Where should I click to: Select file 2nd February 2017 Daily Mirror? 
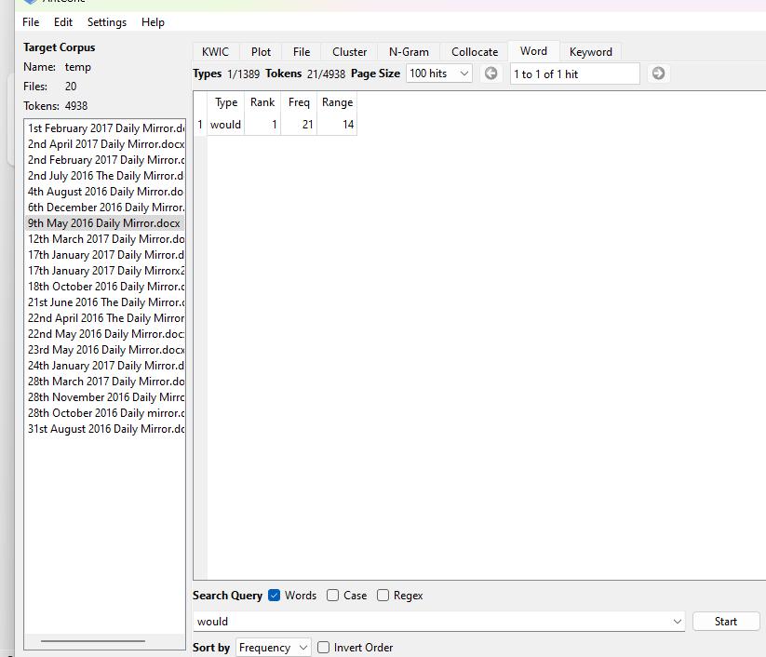[x=104, y=160]
